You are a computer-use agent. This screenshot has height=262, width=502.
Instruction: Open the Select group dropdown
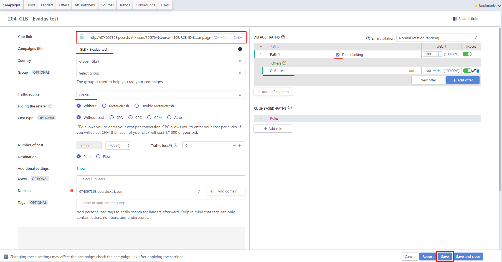pos(161,73)
